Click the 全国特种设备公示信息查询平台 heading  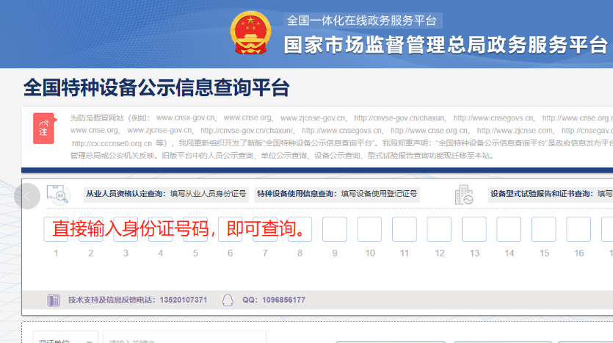(156, 88)
